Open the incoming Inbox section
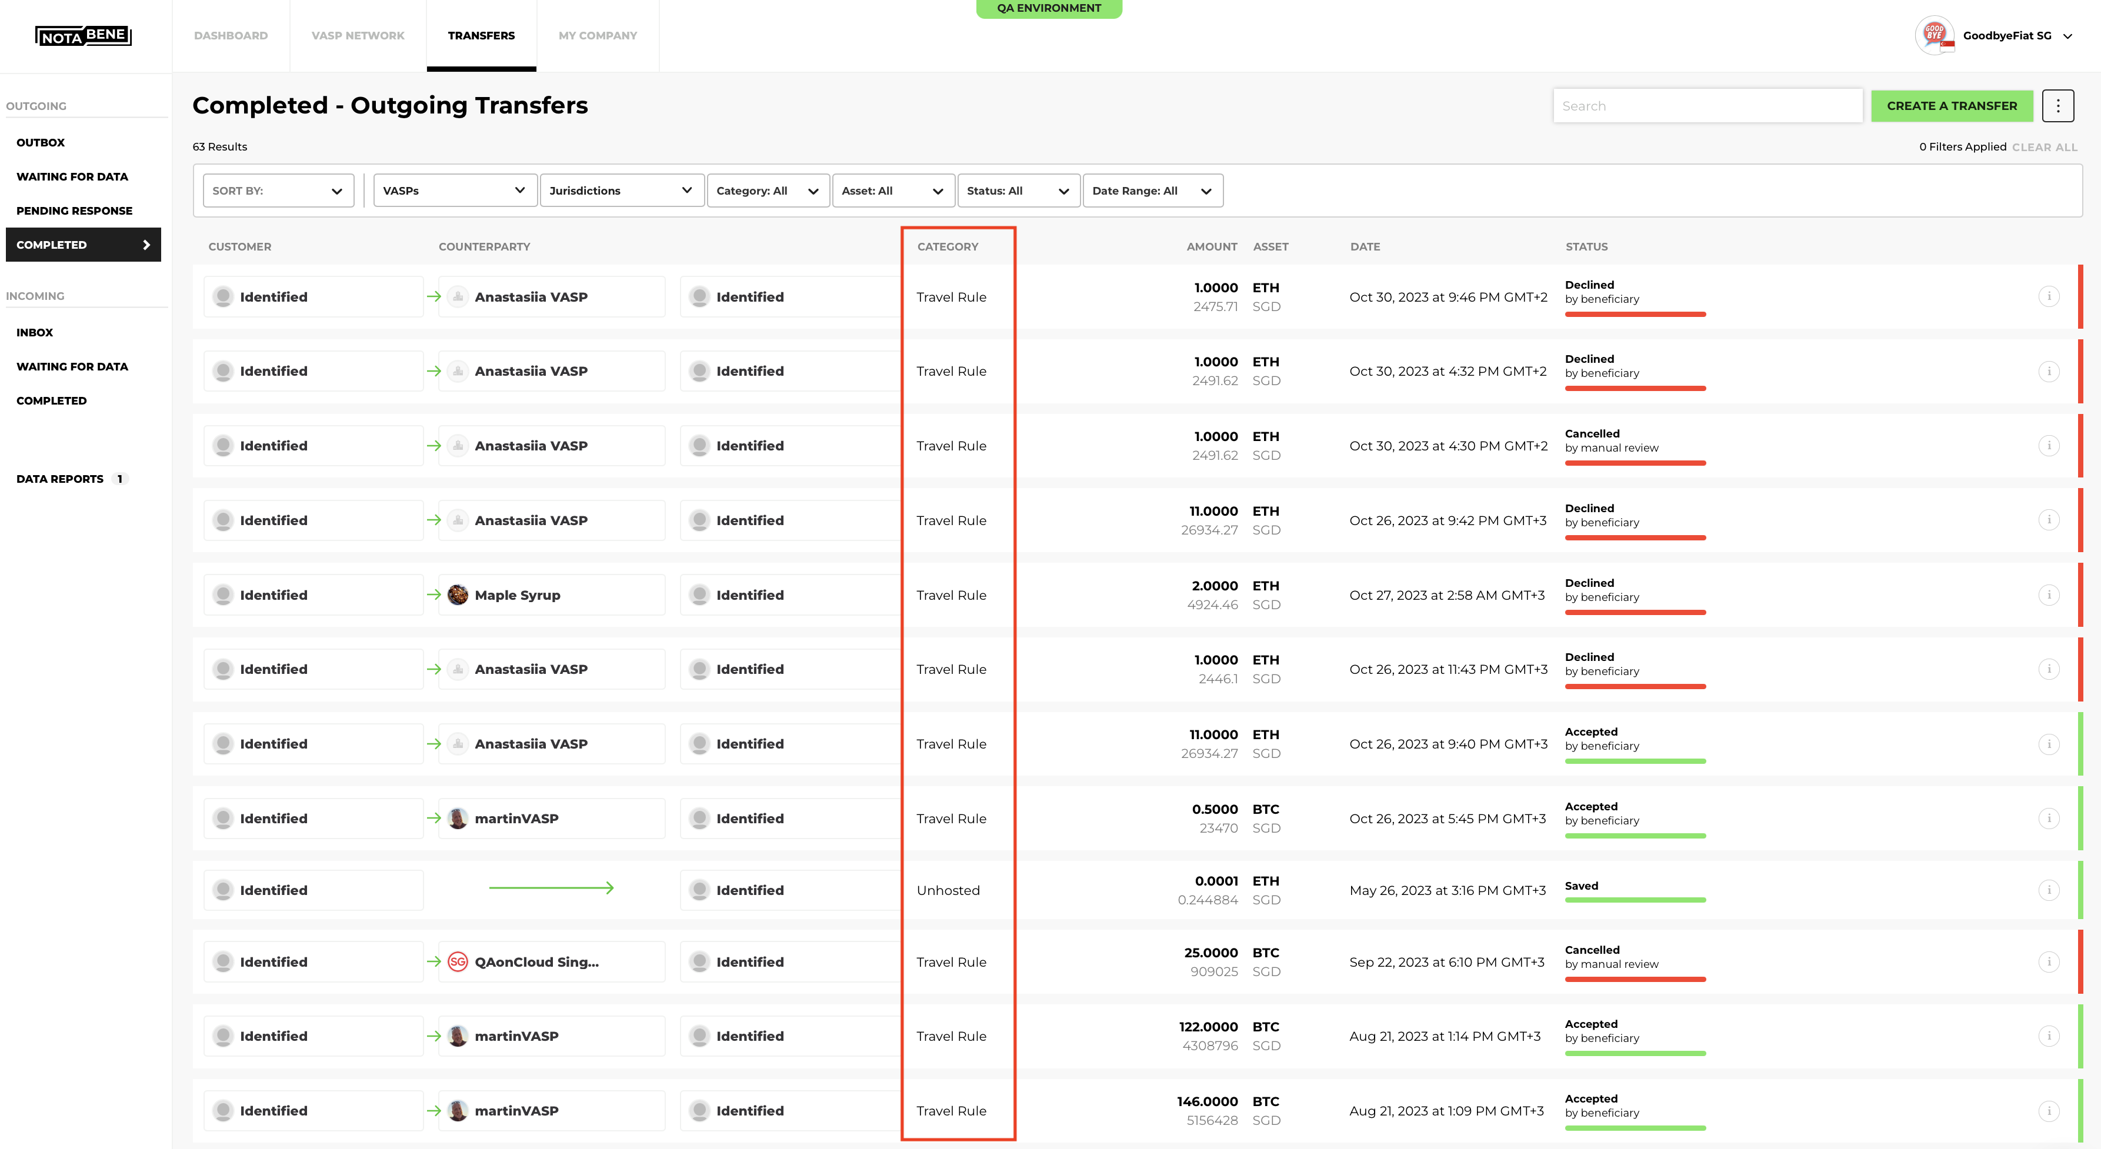 pyautogui.click(x=35, y=332)
